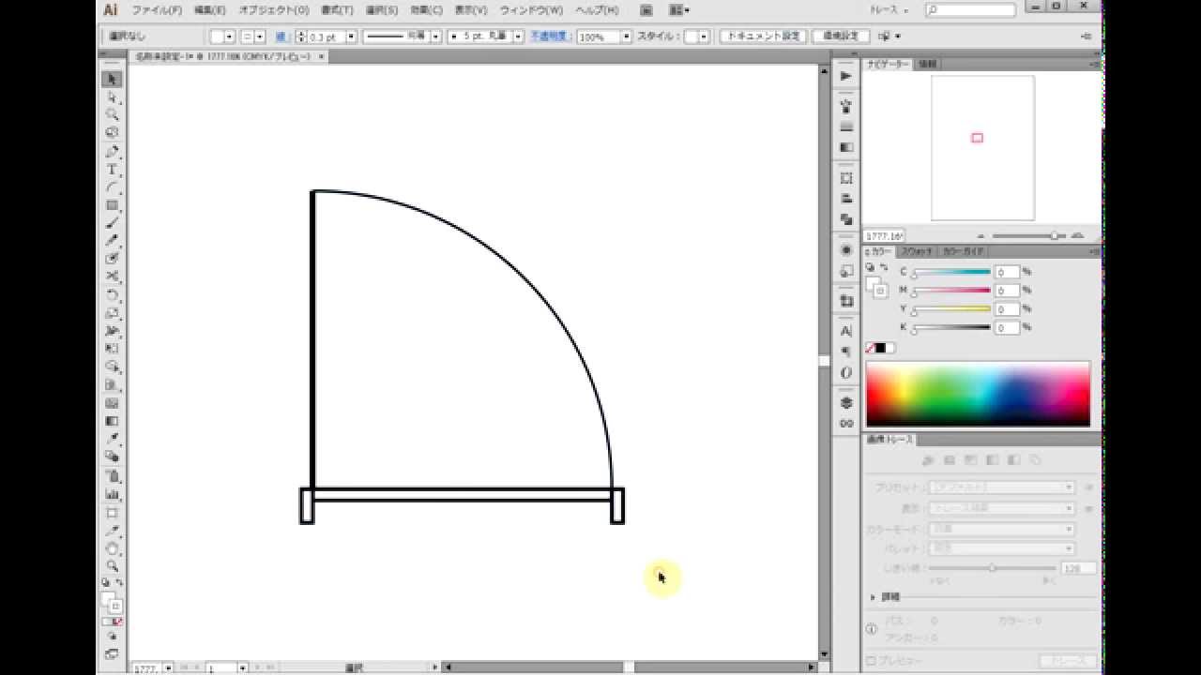1201x675 pixels.
Task: Select the Selection arrow tool
Action: (112, 80)
